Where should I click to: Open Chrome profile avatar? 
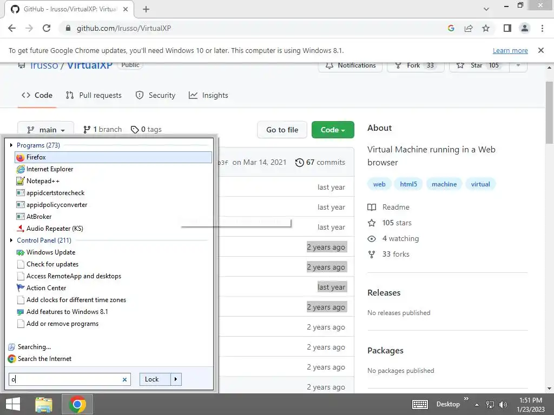pyautogui.click(x=525, y=28)
